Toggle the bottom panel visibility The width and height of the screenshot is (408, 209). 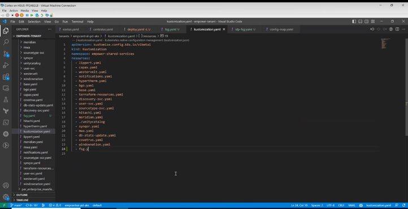pos(361,21)
